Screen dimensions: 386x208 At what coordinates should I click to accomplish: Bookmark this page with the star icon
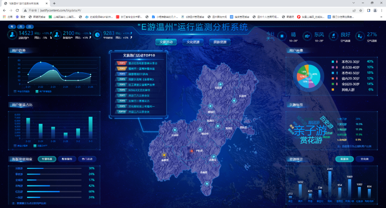[361, 10]
